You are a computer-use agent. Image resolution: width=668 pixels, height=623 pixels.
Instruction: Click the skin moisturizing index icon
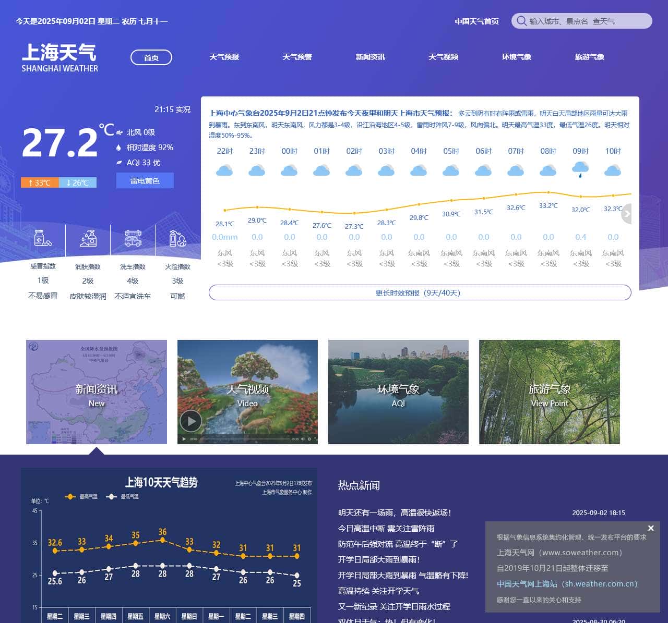[88, 238]
